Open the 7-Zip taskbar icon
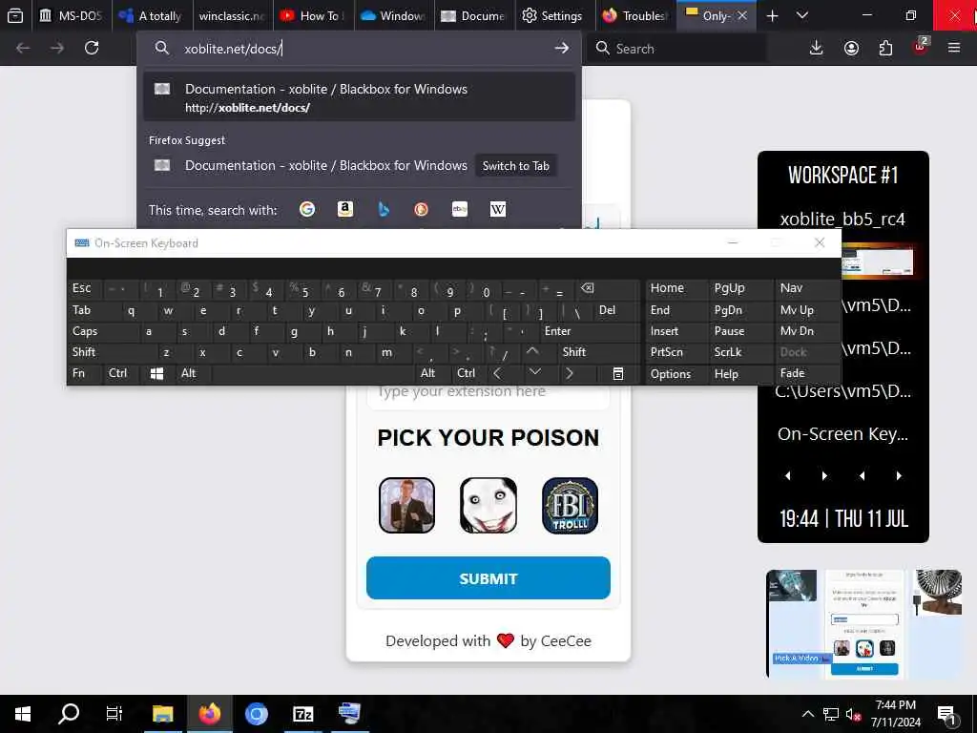 click(302, 713)
